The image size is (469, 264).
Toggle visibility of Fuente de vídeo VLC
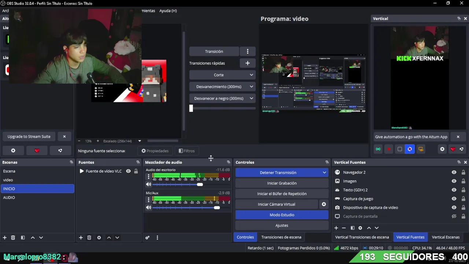pos(128,171)
